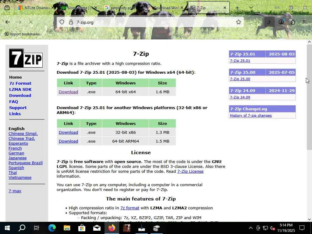
Task: Close the Slope Game tab
Action: coord(96,8)
